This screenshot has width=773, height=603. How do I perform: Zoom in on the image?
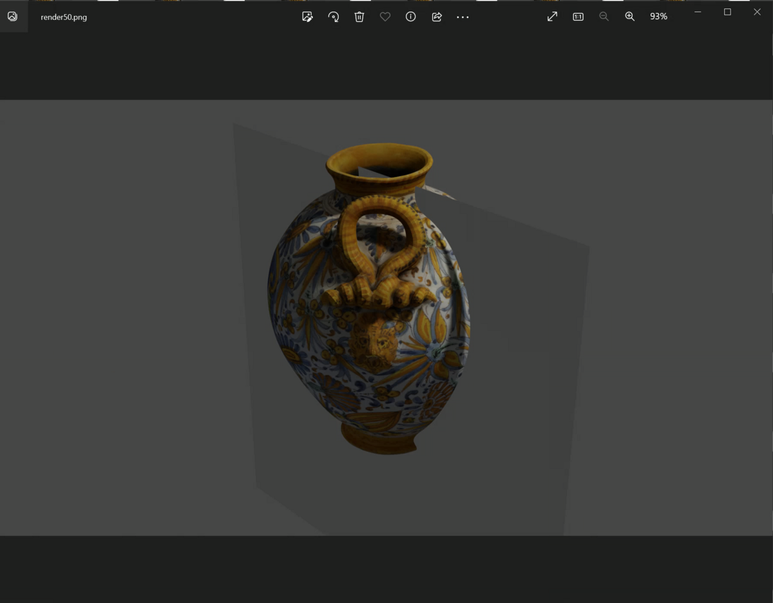point(630,17)
